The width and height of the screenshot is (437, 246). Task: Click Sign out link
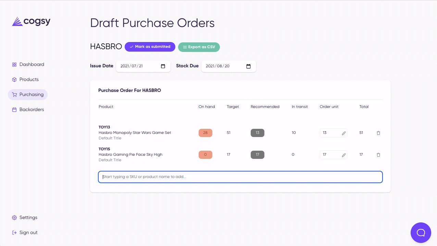click(25, 233)
